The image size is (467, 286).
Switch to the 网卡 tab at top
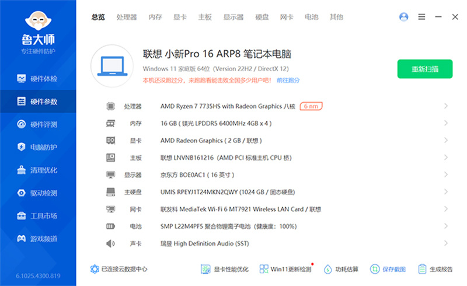click(x=287, y=17)
